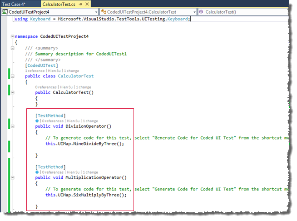
Task: Open '1 change' CodeLens above class CalculatorTest
Action: click(x=71, y=71)
